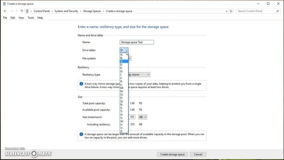Open the GB size unit dropdown

142,117
